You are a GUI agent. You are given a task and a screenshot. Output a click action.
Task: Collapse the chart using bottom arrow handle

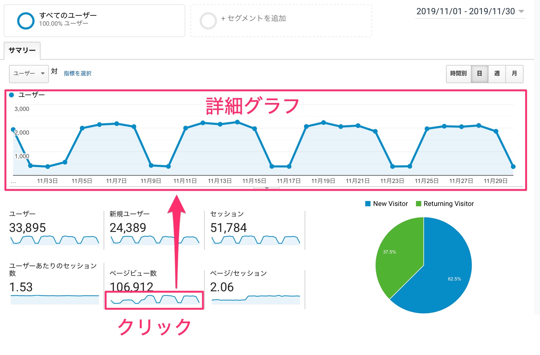point(267,188)
